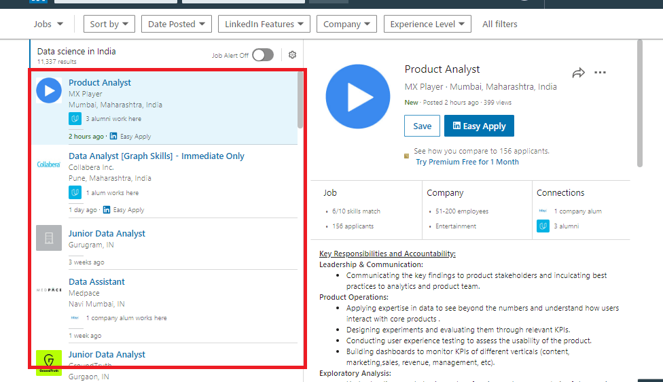The image size is (663, 382).
Task: Click 'Navi Mumbai, IN' location
Action: 96,304
